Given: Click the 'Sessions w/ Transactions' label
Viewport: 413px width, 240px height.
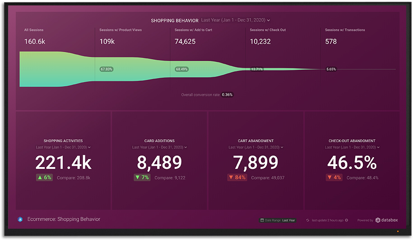Looking at the screenshot, I should [345, 30].
